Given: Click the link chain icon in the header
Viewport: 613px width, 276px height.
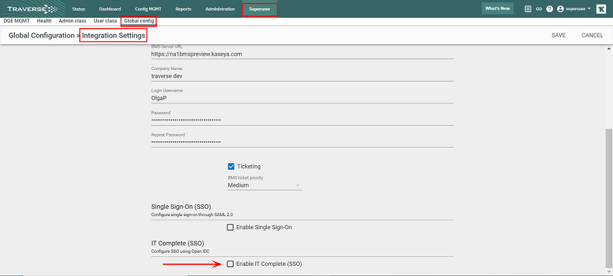Looking at the screenshot, I should coord(538,9).
